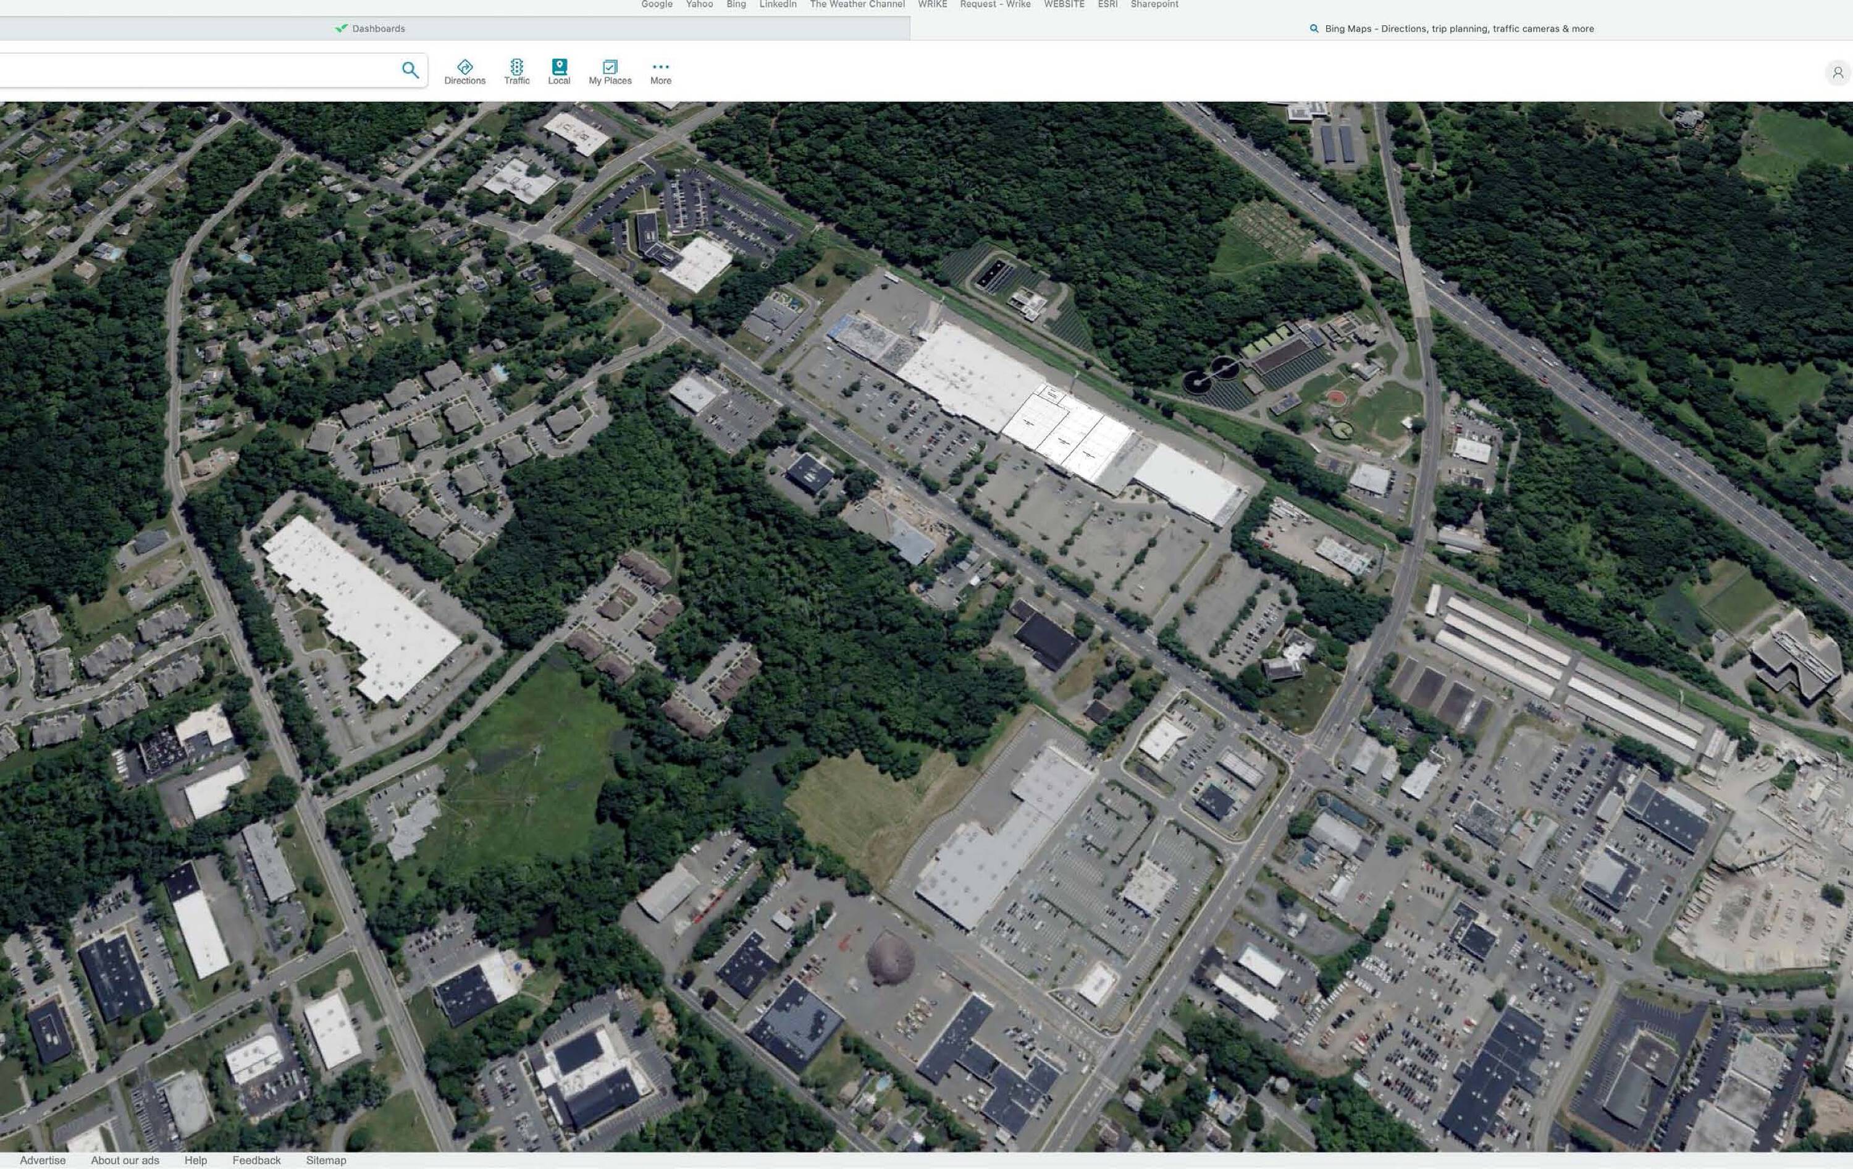Open the ESRI bookmark

click(x=1107, y=4)
